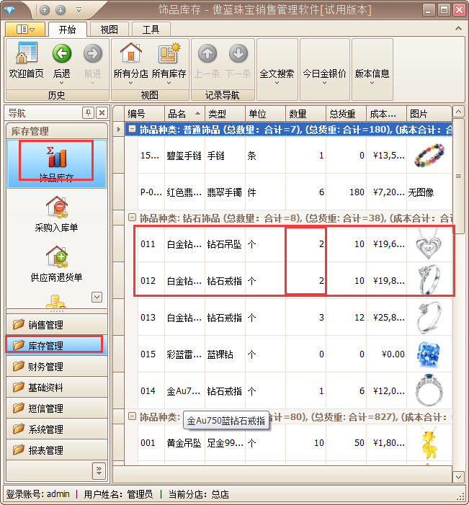469x505 pixels.
Task: Open the 所有库存 all inventory view
Action: click(169, 53)
